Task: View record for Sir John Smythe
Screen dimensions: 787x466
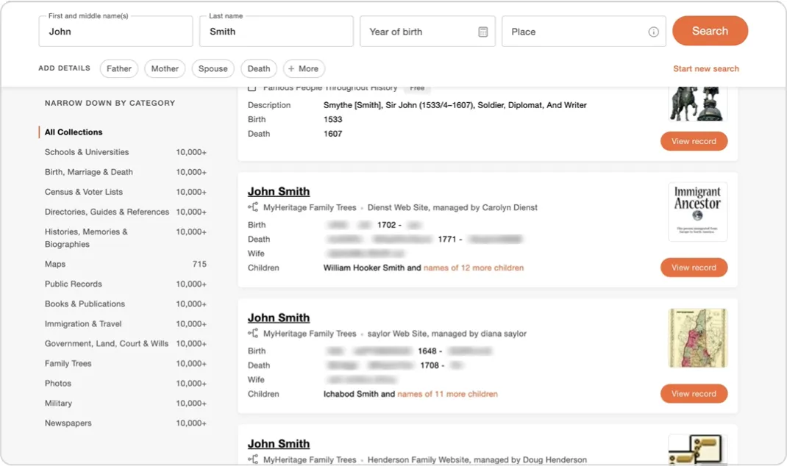Action: point(694,141)
